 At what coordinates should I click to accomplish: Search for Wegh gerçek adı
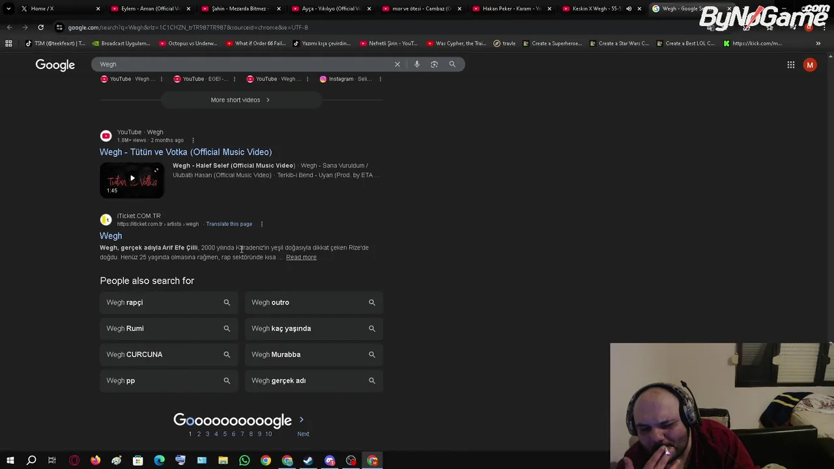[x=314, y=380]
